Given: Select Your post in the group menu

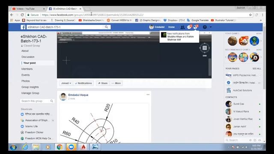Looking at the screenshot, I should pyautogui.click(x=30, y=63).
